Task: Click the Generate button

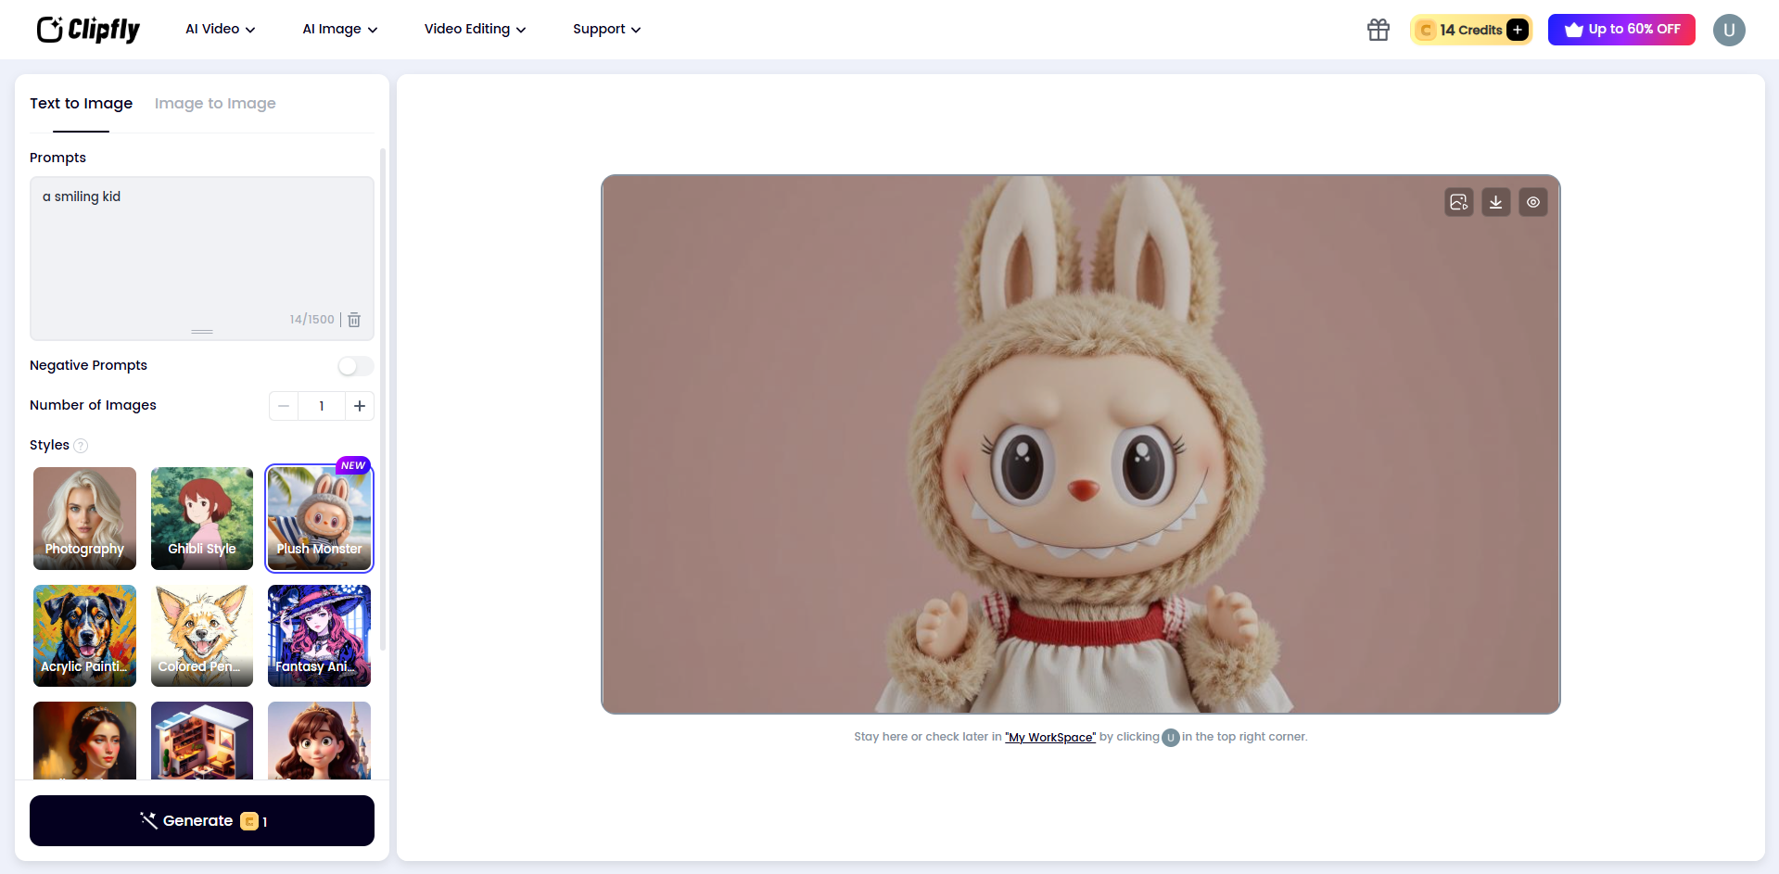Action: click(201, 820)
